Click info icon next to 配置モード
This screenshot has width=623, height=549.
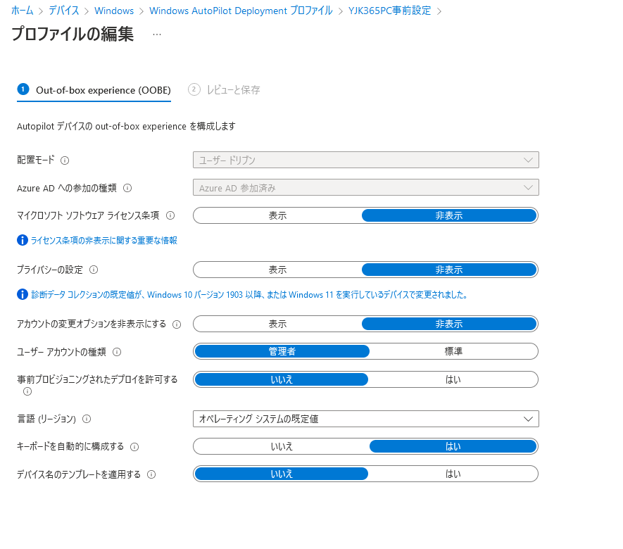click(65, 160)
